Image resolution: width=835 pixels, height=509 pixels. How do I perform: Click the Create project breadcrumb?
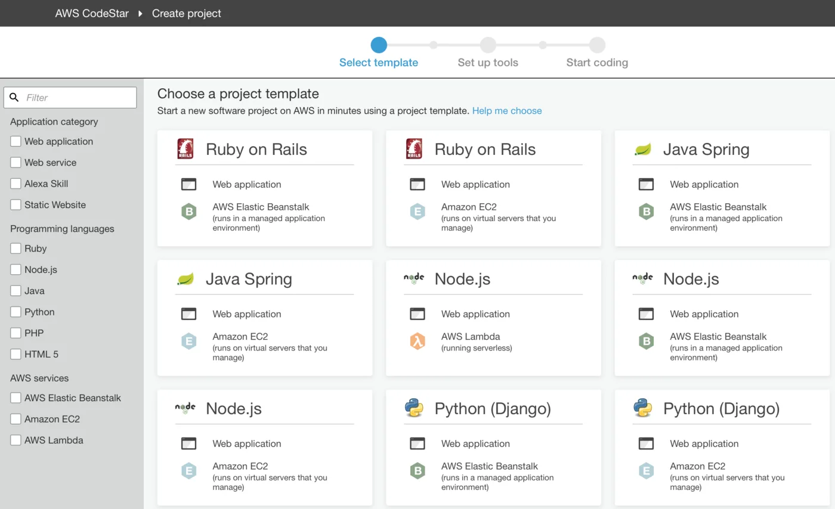[x=187, y=13]
